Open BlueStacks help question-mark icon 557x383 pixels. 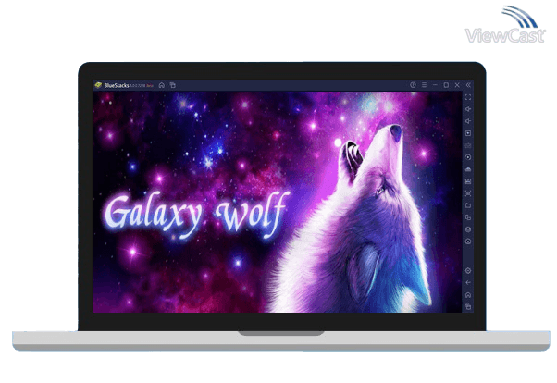413,85
